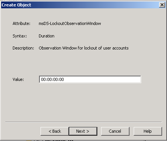Viewport: 167px width, 141px height.
Task: Click the Description: label
Action: pos(23,48)
